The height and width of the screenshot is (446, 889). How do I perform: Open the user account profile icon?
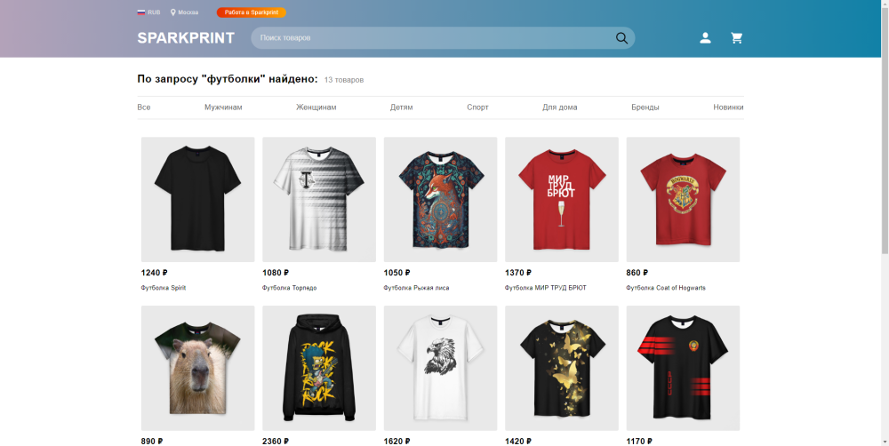pos(705,38)
